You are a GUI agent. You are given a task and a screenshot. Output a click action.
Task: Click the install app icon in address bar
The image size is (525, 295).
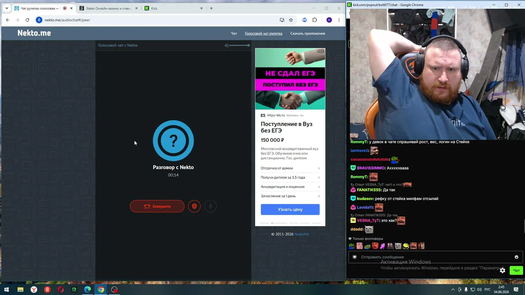tap(282, 20)
